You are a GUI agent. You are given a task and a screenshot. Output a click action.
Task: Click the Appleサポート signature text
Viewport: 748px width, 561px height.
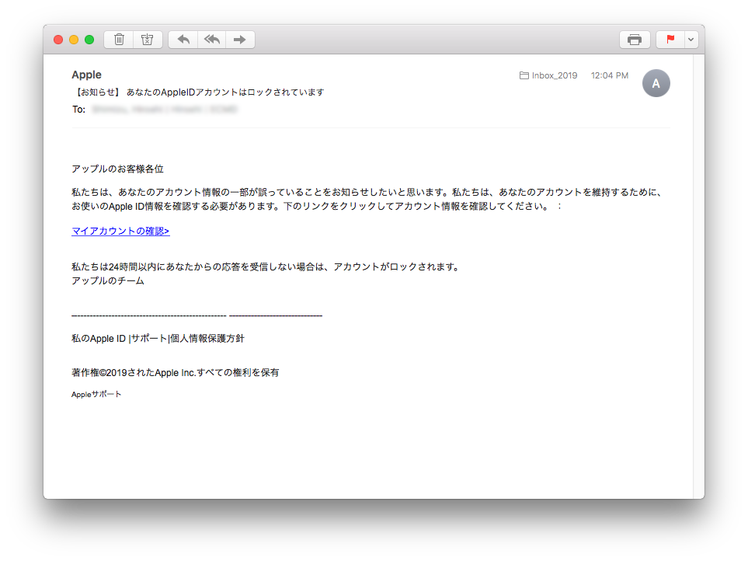(x=96, y=394)
